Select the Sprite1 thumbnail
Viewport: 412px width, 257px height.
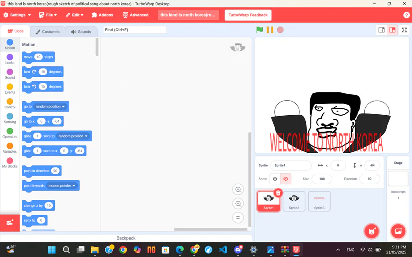269,201
